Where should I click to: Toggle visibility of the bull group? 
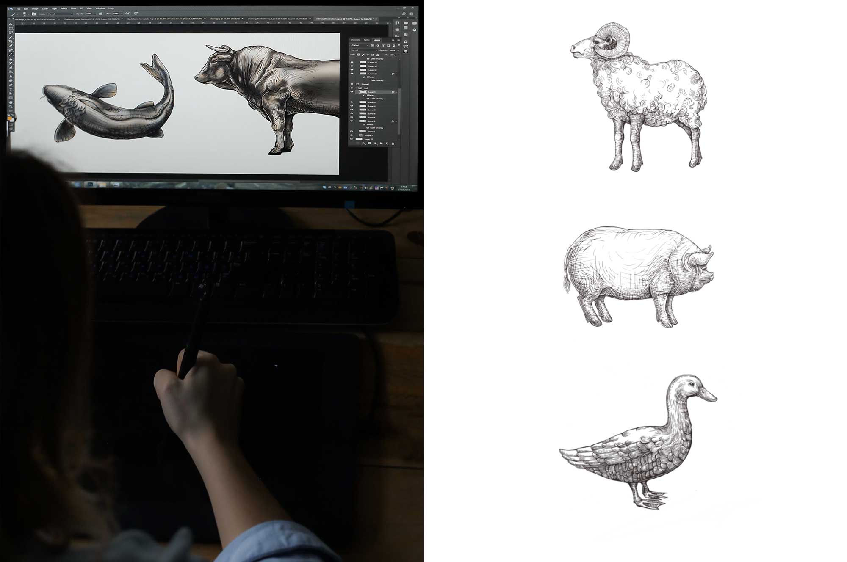[x=352, y=88]
